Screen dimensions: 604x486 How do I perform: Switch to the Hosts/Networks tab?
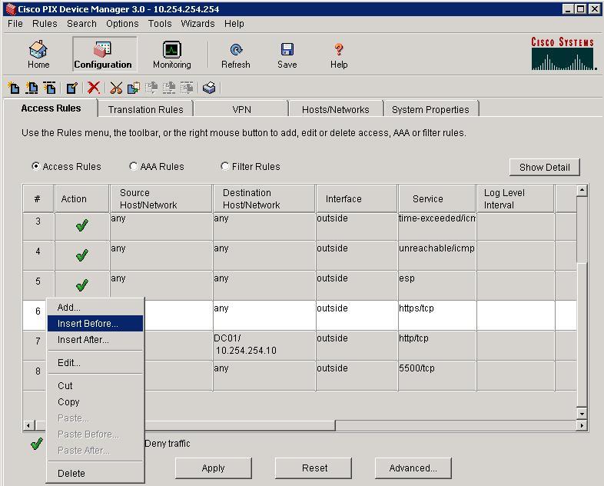(336, 109)
